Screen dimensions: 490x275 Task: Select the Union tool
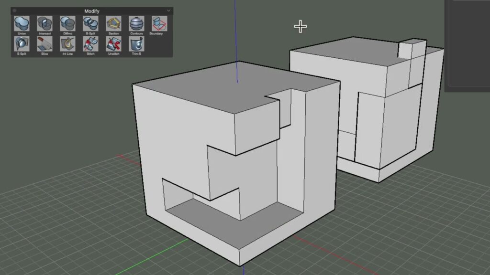click(21, 24)
